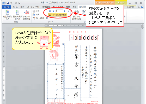Open the レイアウト tab under table tools

(131, 7)
